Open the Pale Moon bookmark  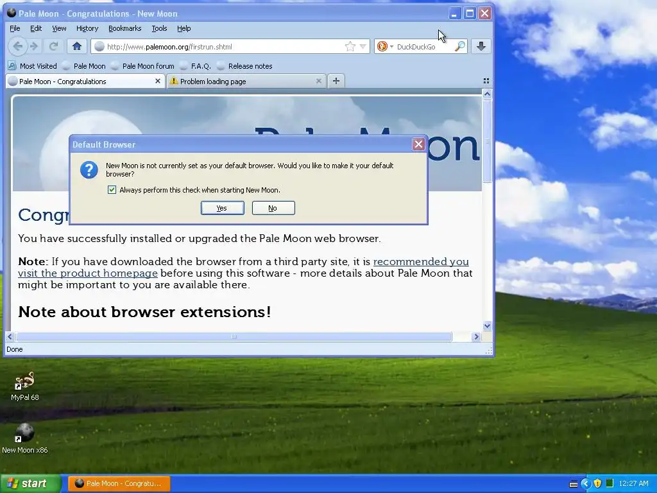pos(84,66)
